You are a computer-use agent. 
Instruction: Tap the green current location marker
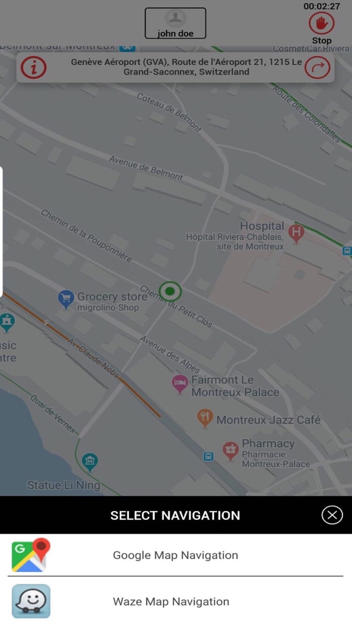click(x=170, y=291)
